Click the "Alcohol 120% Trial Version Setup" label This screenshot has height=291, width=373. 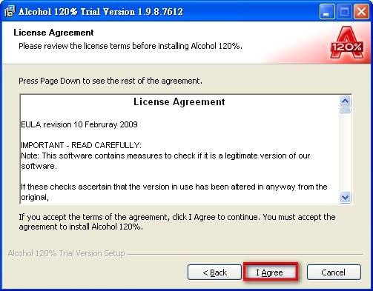pyautogui.click(x=66, y=253)
